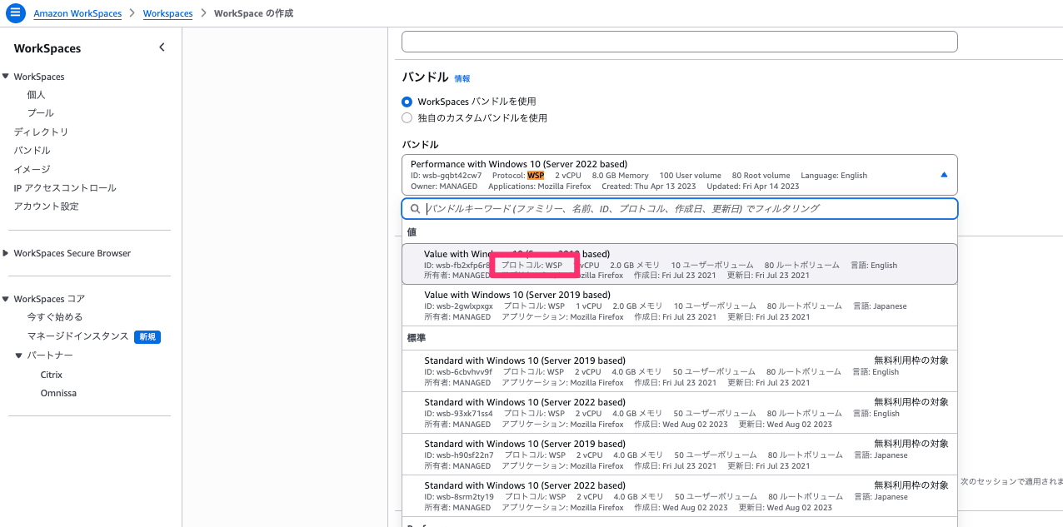Screen dimensions: 1063x527
Task: Choose Standard bundle wsb-93xk71ss4
Action: (680, 413)
